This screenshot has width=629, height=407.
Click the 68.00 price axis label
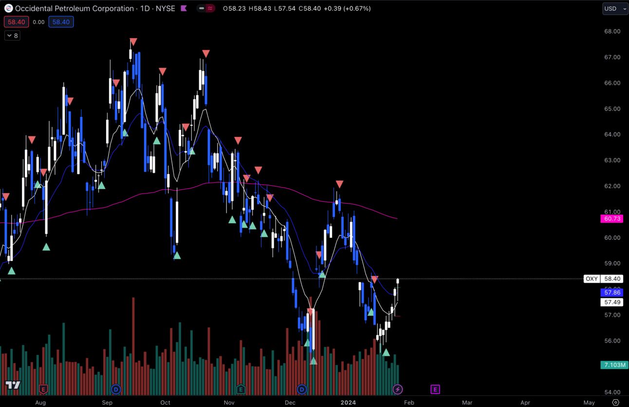pos(612,31)
